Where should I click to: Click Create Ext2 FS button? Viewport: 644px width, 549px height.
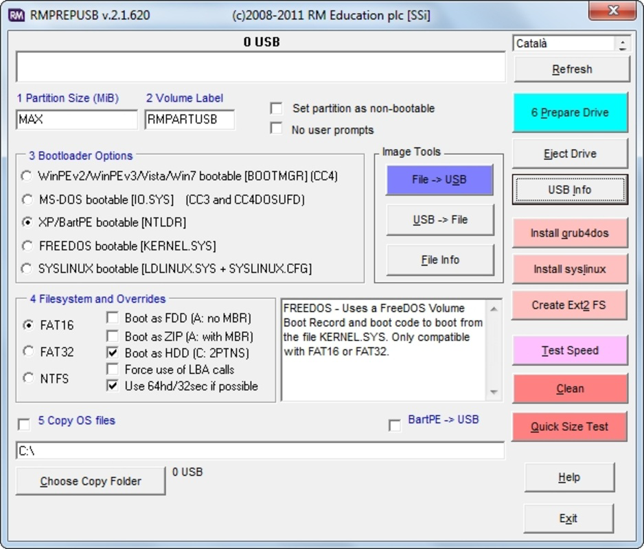point(569,305)
